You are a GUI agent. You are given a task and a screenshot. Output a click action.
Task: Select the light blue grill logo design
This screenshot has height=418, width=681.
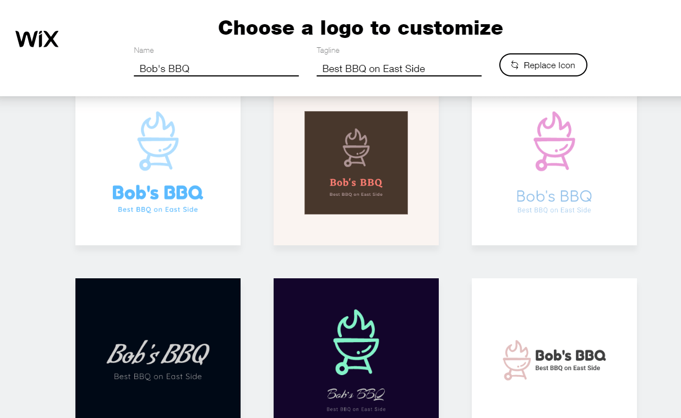(158, 170)
